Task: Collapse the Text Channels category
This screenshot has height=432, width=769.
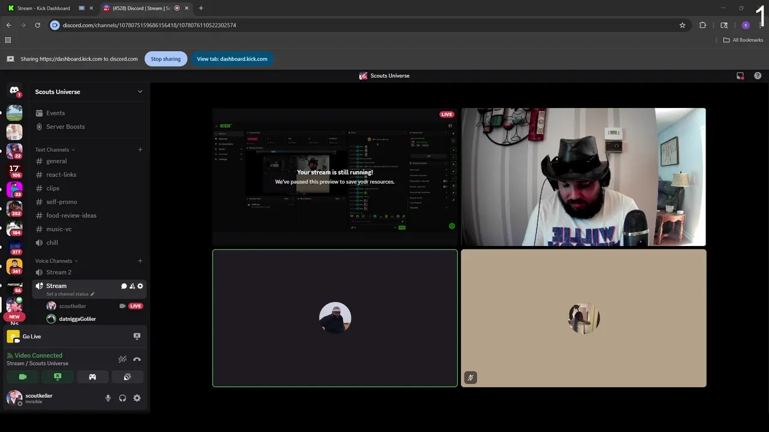Action: point(55,149)
